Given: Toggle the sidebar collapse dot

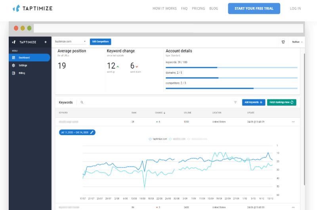Looking at the screenshot, I should pyautogui.click(x=46, y=42).
